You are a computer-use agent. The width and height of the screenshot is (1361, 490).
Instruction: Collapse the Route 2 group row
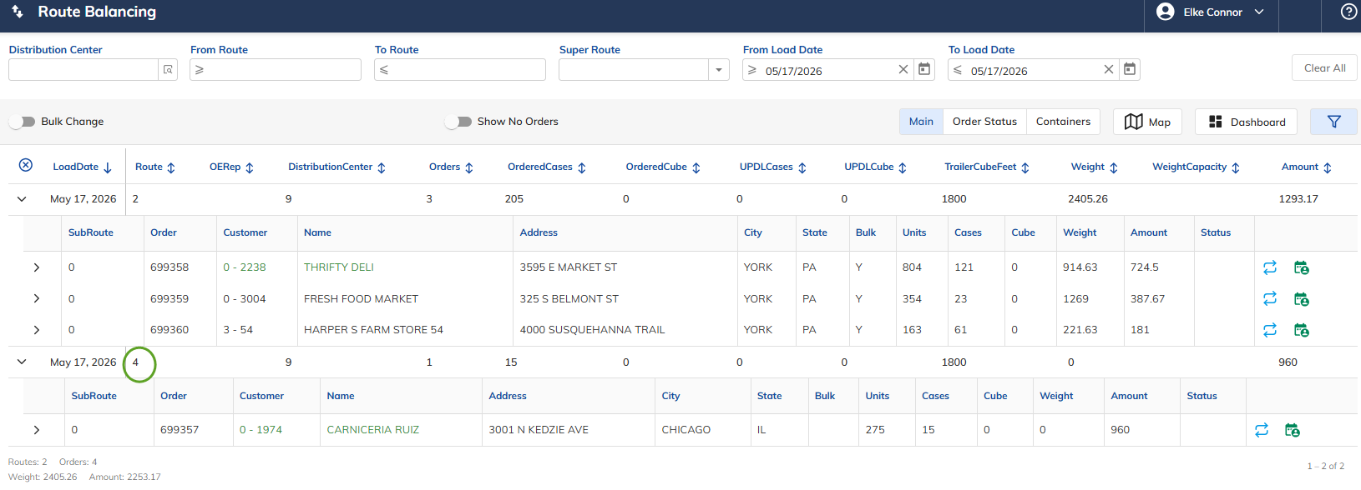pos(22,199)
